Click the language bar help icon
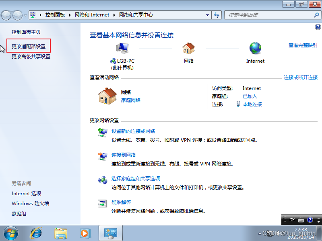The image size is (322, 241). click(x=310, y=220)
